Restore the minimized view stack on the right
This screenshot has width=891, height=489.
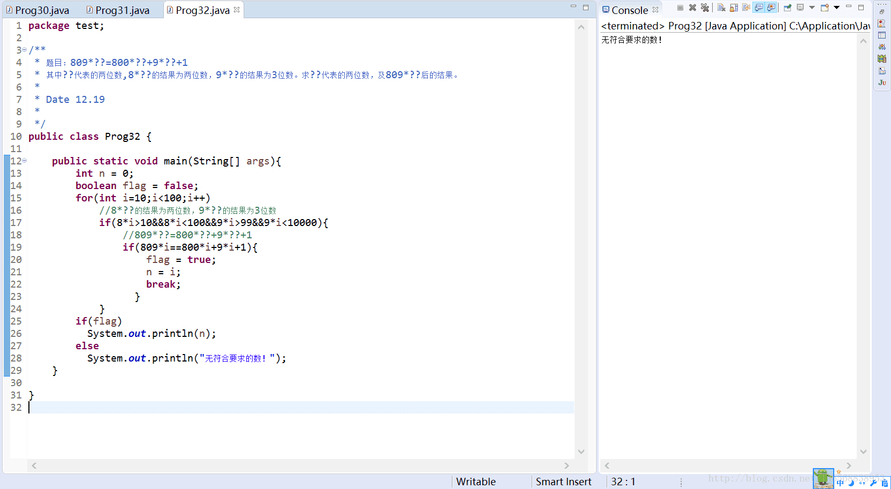coord(881,11)
